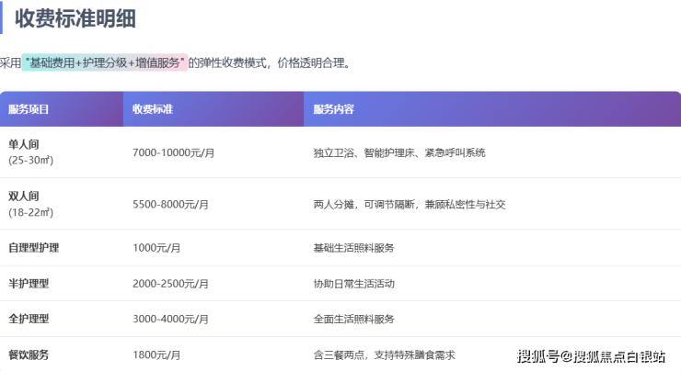The image size is (681, 371).
Task: Click the 7000-10000元/月 price cell
Action: tap(174, 152)
